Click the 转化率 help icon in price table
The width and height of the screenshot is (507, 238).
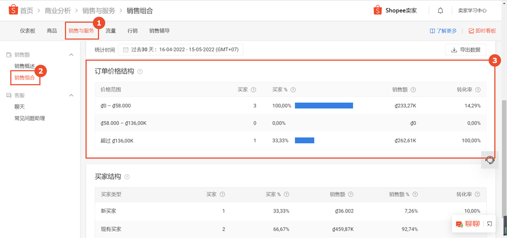coord(478,90)
